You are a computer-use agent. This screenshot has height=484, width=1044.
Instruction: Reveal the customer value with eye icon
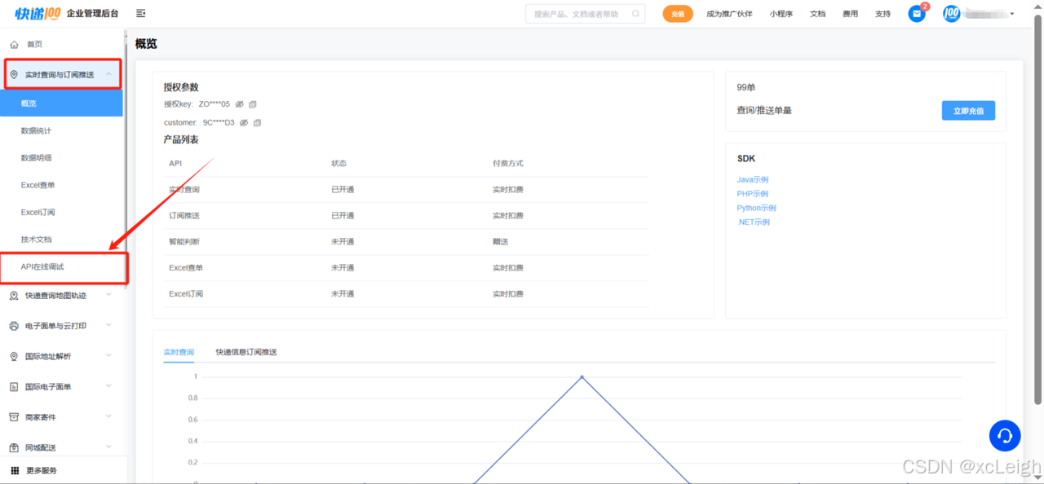pos(244,123)
